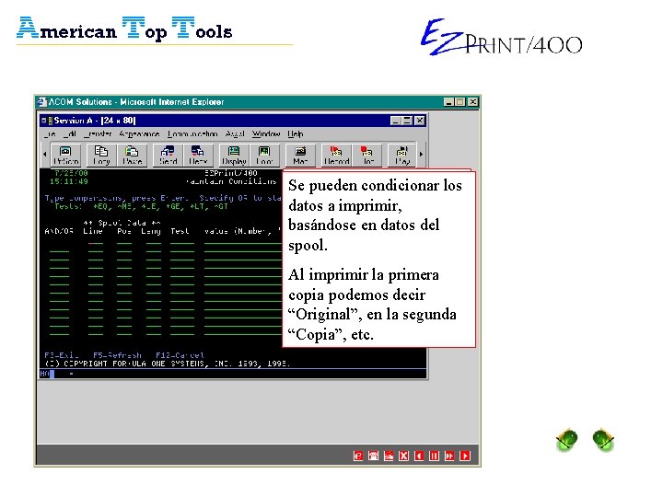
Task: Close the Session A window
Action: [x=420, y=121]
